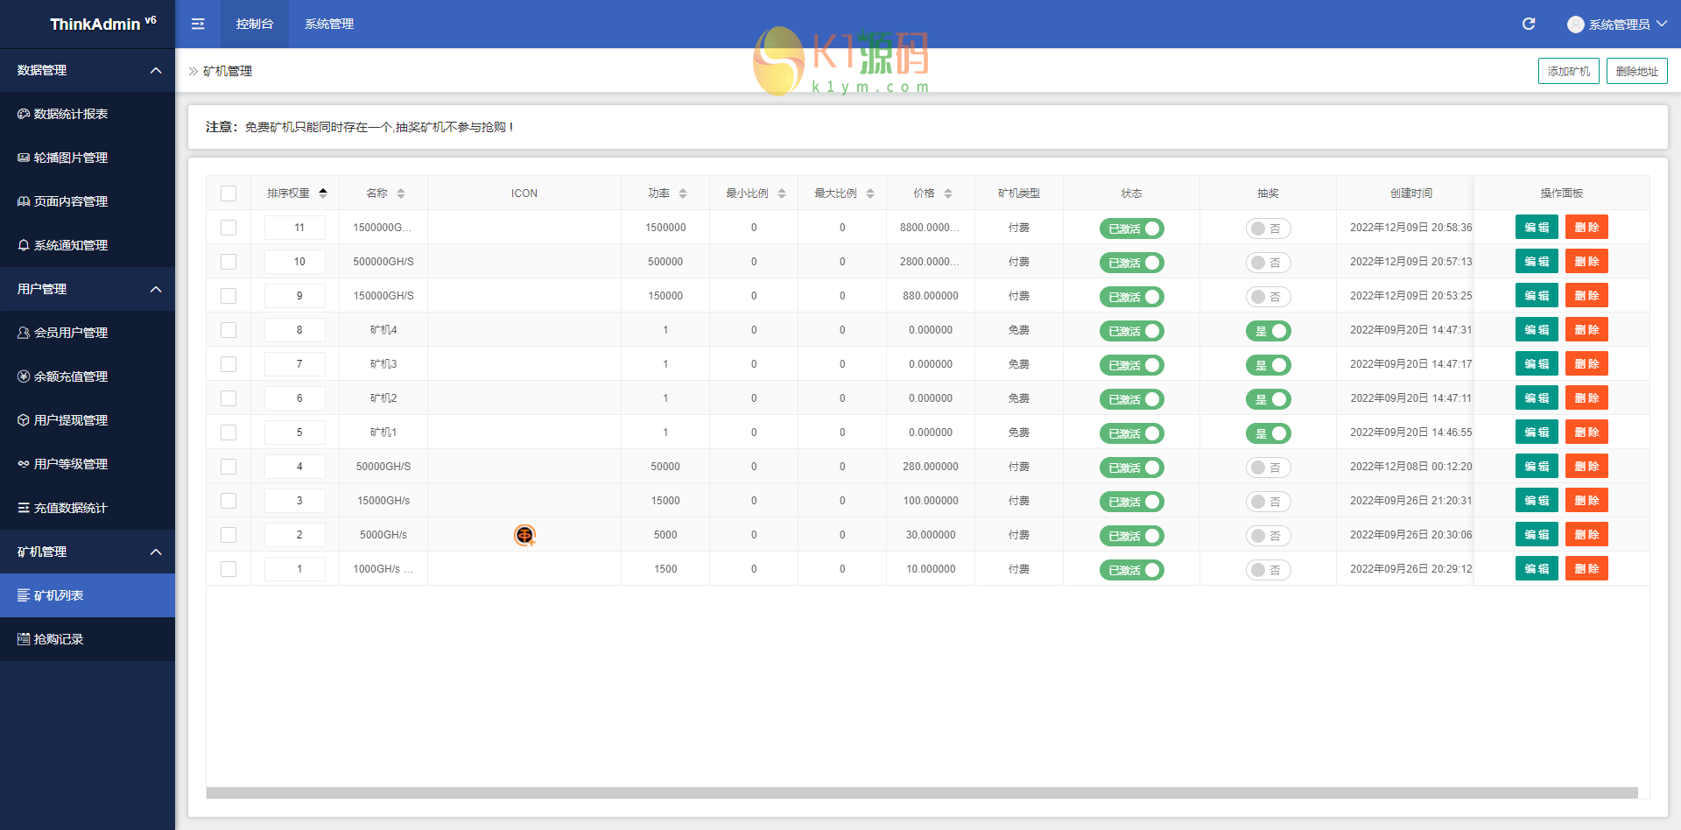Toggle 抽奖 switch for 150000GH/S row
This screenshot has height=830, width=1681.
coord(1268,297)
